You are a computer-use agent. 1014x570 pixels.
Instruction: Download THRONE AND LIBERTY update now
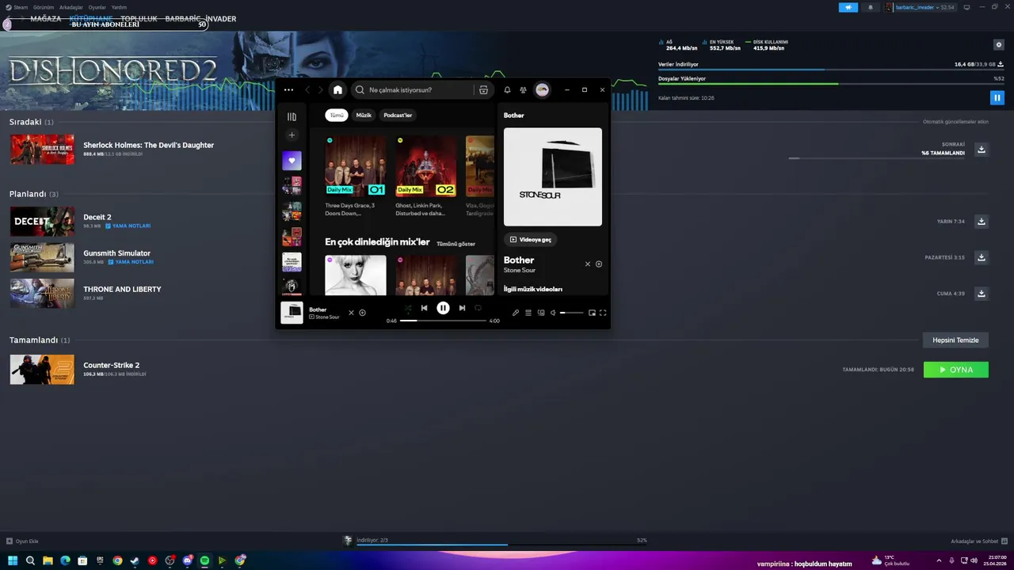pos(982,294)
